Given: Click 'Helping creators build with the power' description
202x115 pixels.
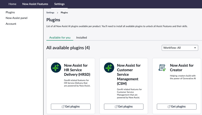Looking at the screenshot, I should (183, 77).
